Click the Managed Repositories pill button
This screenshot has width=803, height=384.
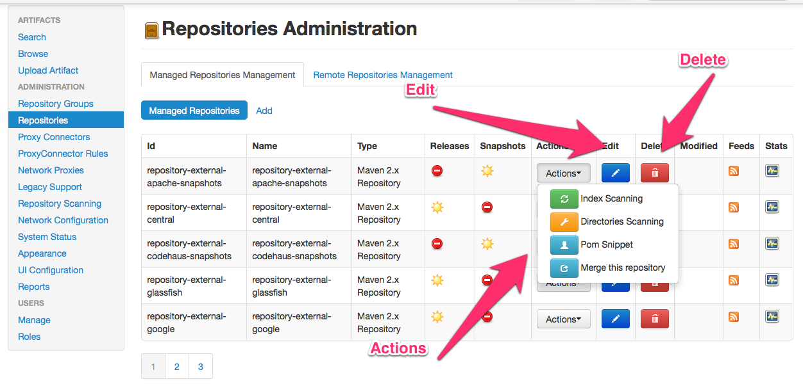(x=194, y=111)
